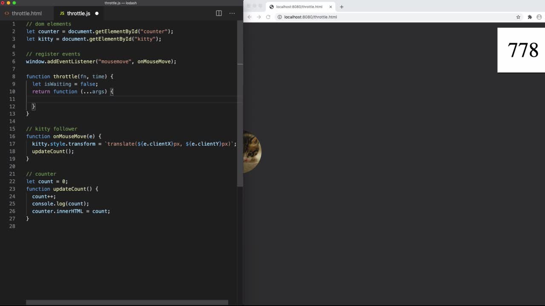Open the editor's more actions menu
The image size is (545, 306).
pyautogui.click(x=232, y=13)
